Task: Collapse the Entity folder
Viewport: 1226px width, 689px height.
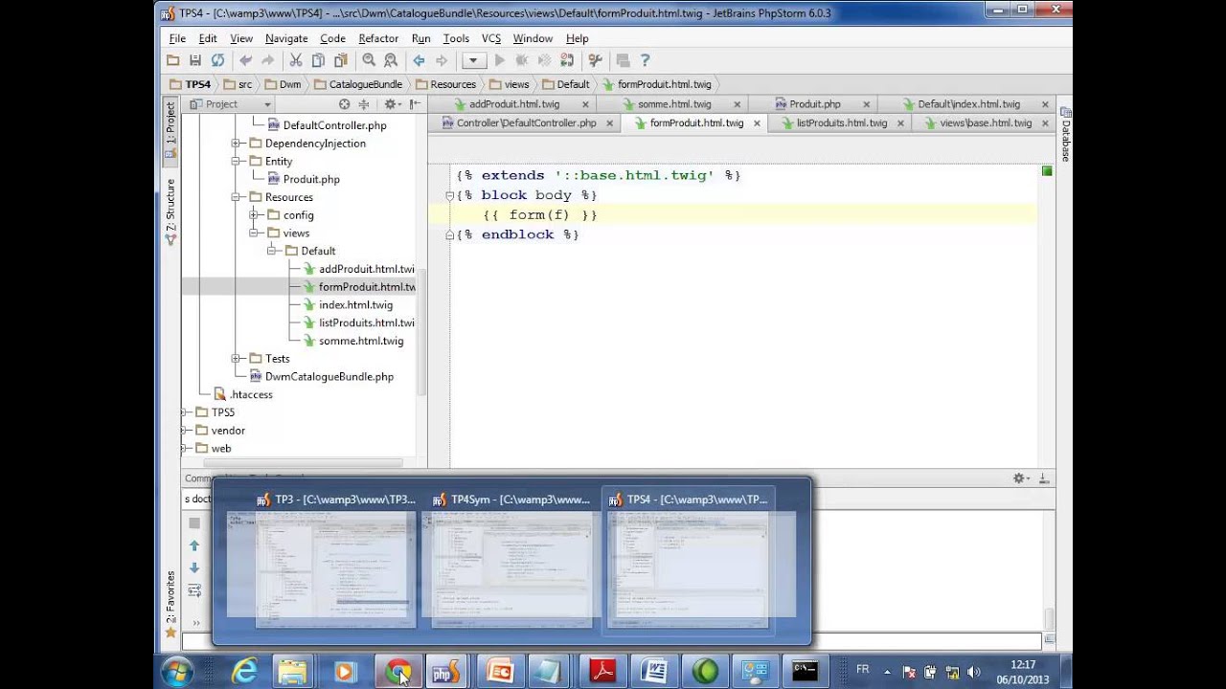Action: (x=236, y=161)
